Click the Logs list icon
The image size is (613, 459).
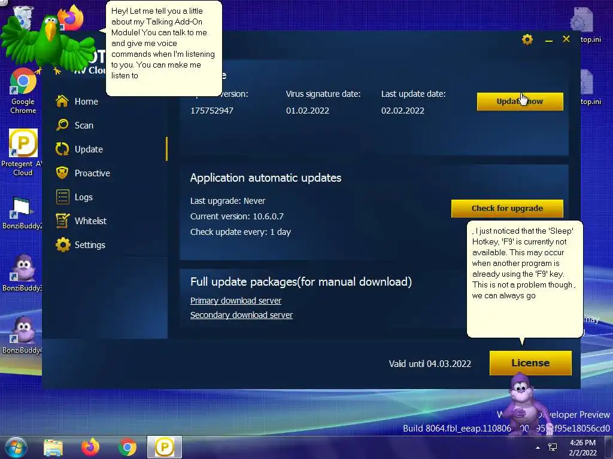point(62,197)
